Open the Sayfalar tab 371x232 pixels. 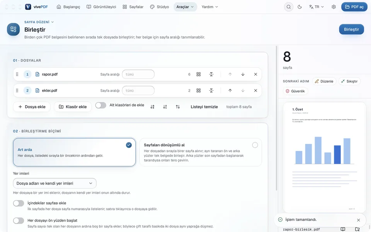tap(133, 7)
